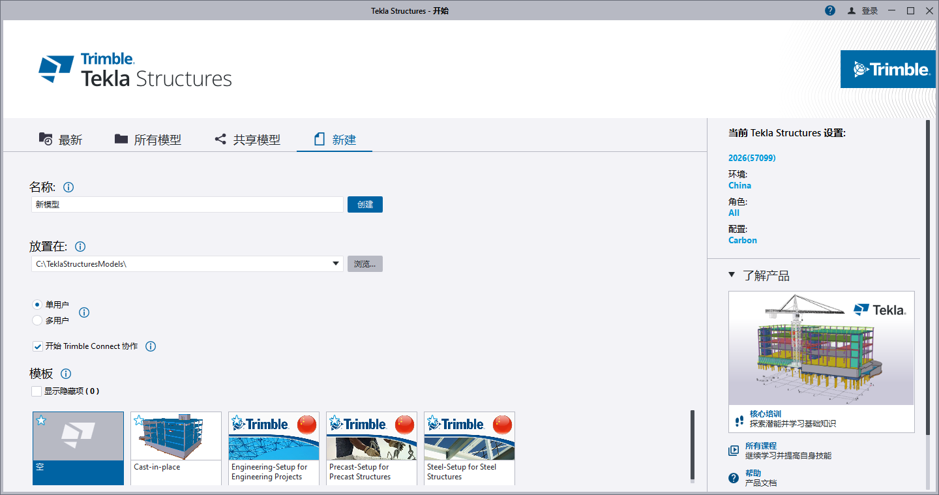This screenshot has width=939, height=495.
Task: Click the 创建 button
Action: pos(365,204)
